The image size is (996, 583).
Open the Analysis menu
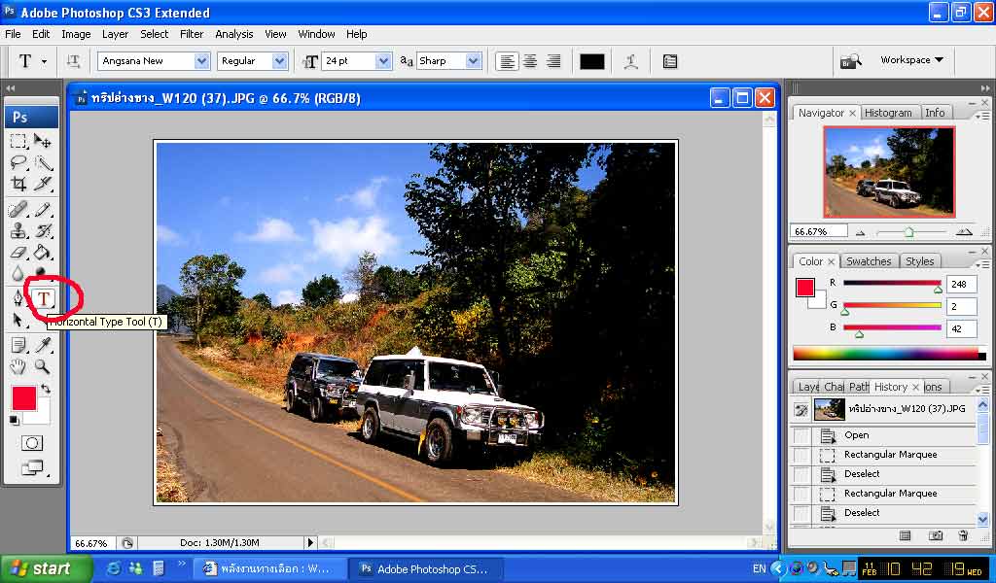233,34
